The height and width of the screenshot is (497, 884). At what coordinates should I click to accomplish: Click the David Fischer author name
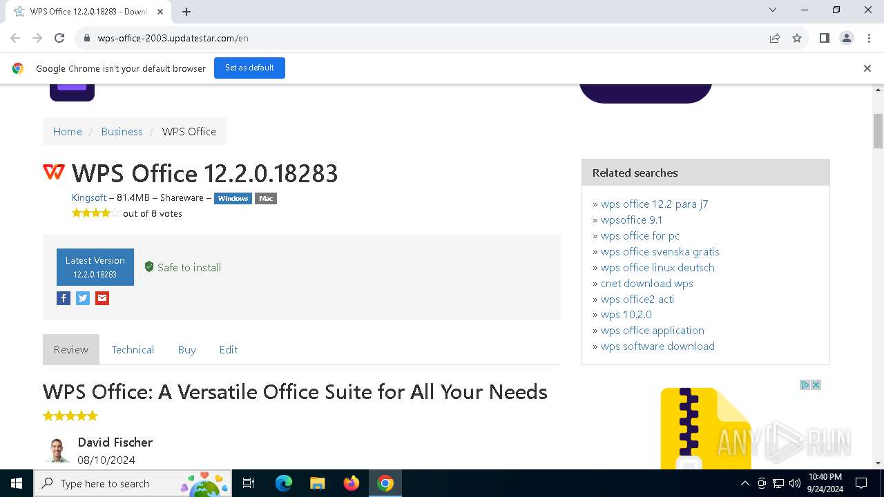pyautogui.click(x=115, y=442)
